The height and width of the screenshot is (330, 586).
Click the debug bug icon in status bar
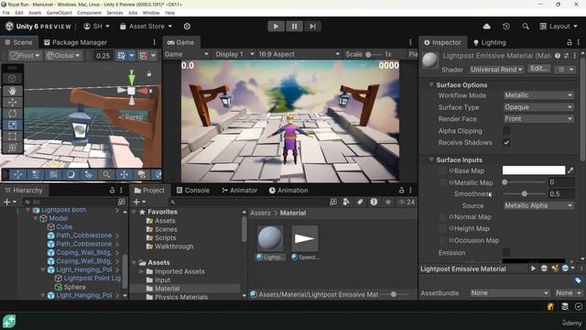pos(550,306)
